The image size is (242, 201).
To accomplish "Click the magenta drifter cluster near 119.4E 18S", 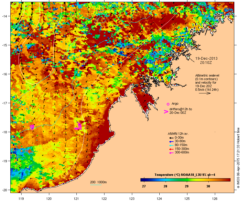I will click(32, 127).
